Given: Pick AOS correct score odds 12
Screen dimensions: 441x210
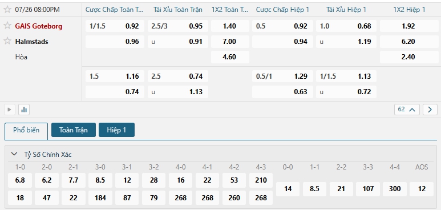Looking at the screenshot, I should coord(422,189).
